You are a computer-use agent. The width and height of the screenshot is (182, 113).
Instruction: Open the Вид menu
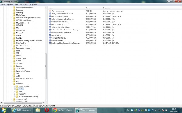point(16,5)
